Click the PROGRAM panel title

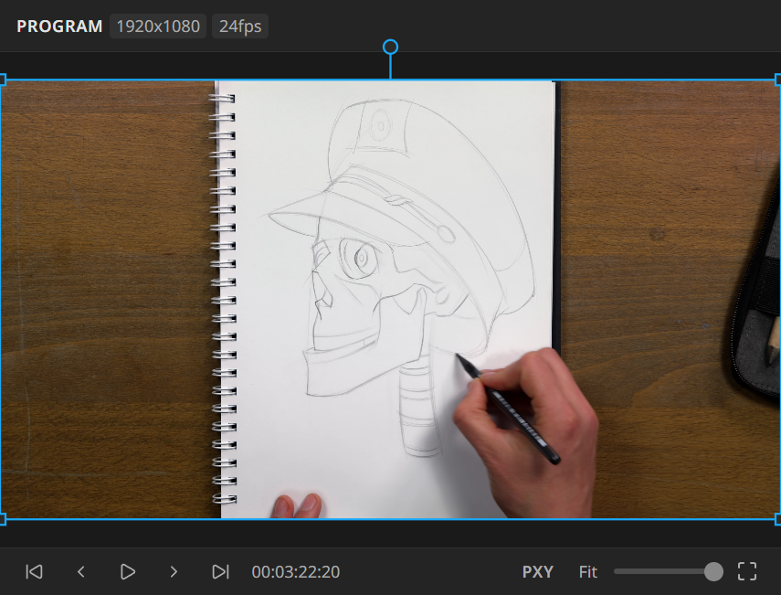tap(59, 26)
